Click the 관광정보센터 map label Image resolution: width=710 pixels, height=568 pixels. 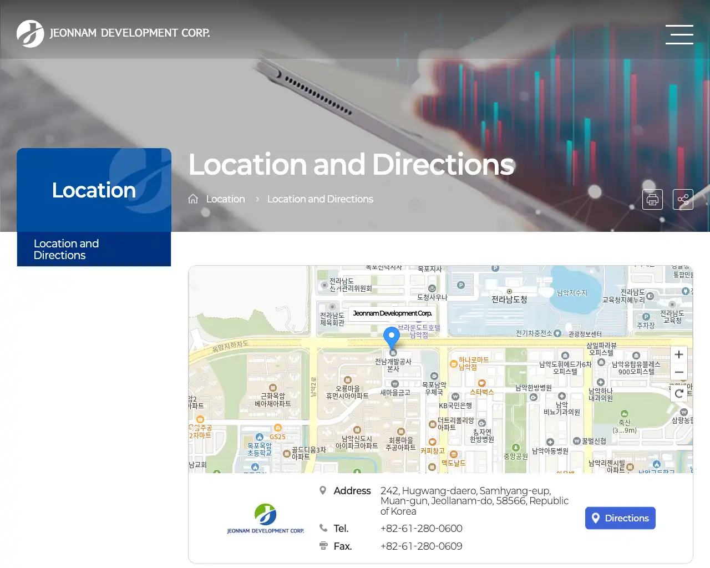pyautogui.click(x=585, y=334)
